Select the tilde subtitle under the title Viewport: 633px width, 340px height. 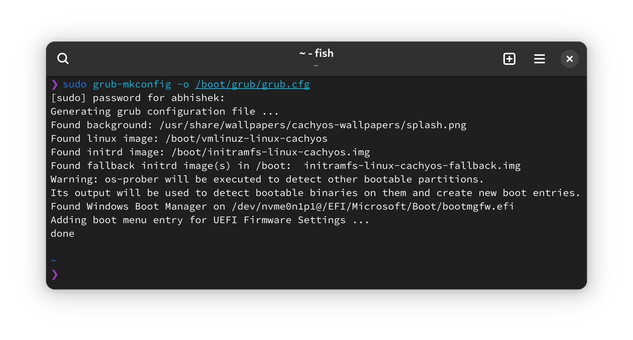pyautogui.click(x=316, y=65)
